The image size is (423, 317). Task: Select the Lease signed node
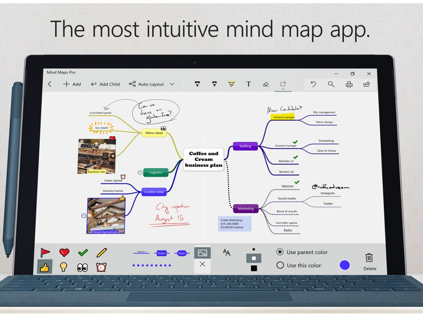pos(113,180)
